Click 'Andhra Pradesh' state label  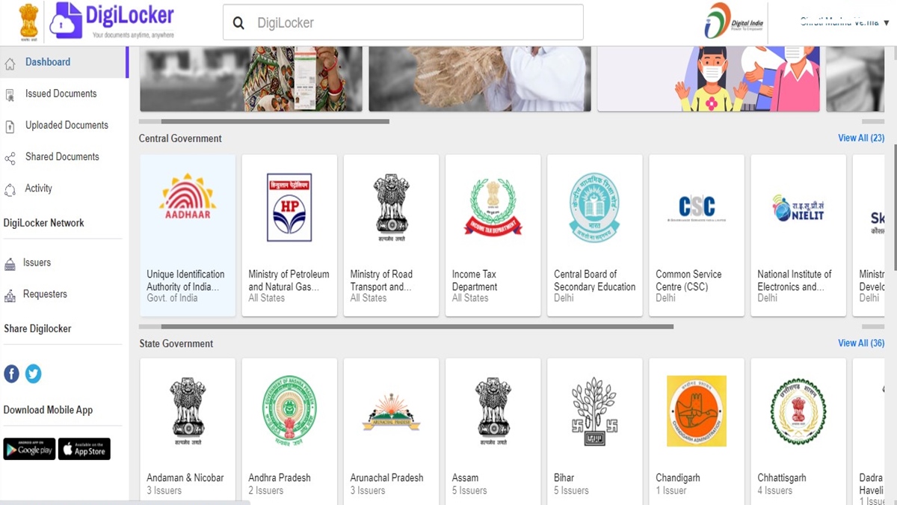(x=280, y=478)
